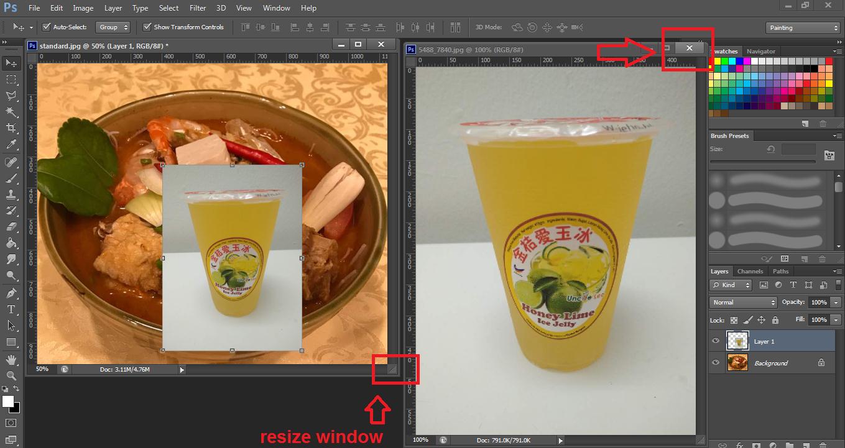The width and height of the screenshot is (845, 448).
Task: Select the Background layer thumbnail
Action: click(737, 363)
